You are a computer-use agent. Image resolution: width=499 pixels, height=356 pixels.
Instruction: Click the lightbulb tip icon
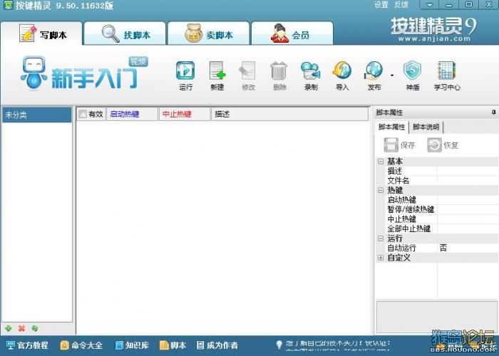279,345
